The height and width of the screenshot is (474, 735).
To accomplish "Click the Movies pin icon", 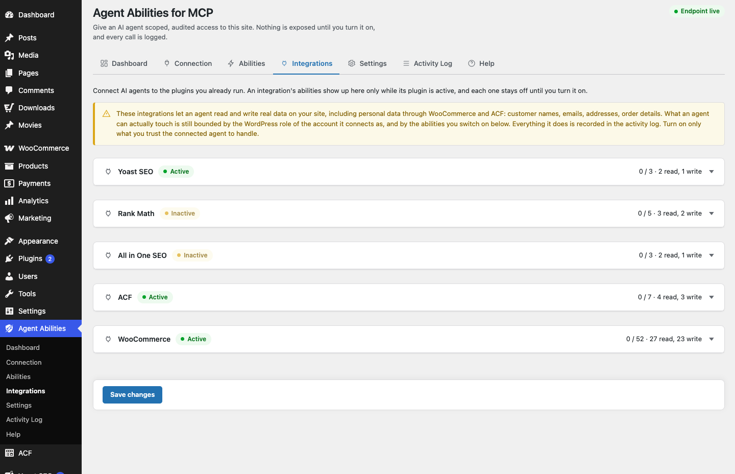I will point(9,125).
